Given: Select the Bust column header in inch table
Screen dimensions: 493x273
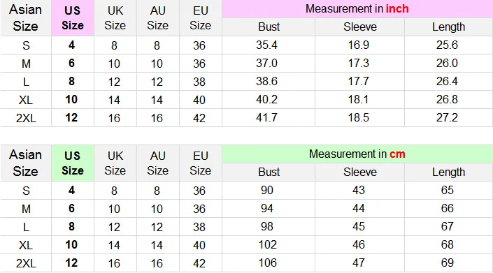Looking at the screenshot, I should (x=269, y=27).
